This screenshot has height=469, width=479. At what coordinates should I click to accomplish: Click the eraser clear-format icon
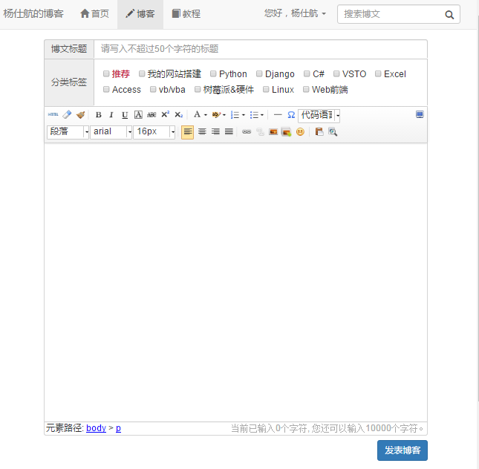coord(67,114)
